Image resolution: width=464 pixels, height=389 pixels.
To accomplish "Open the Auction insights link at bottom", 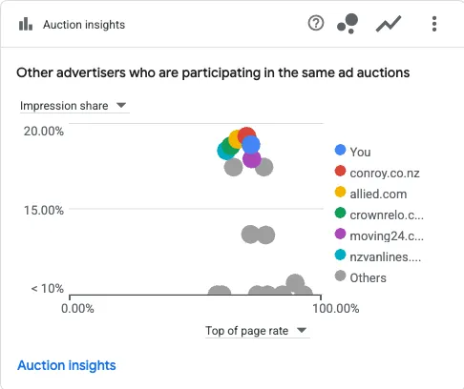I will click(67, 365).
